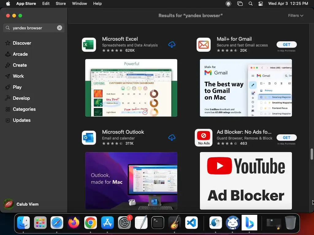This screenshot has width=314, height=235.
Task: Open GarageBand from the Dock
Action: click(x=174, y=222)
